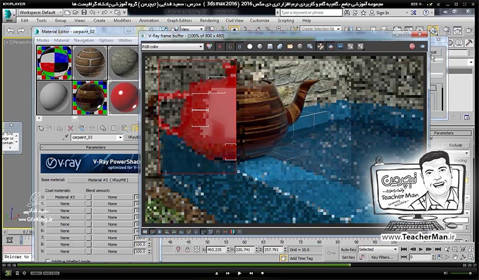
Task: Toggle blue channel in V-Ray frame buffer
Action: coord(240,47)
